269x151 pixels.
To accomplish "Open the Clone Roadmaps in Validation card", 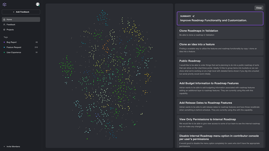I will pyautogui.click(x=220, y=33).
